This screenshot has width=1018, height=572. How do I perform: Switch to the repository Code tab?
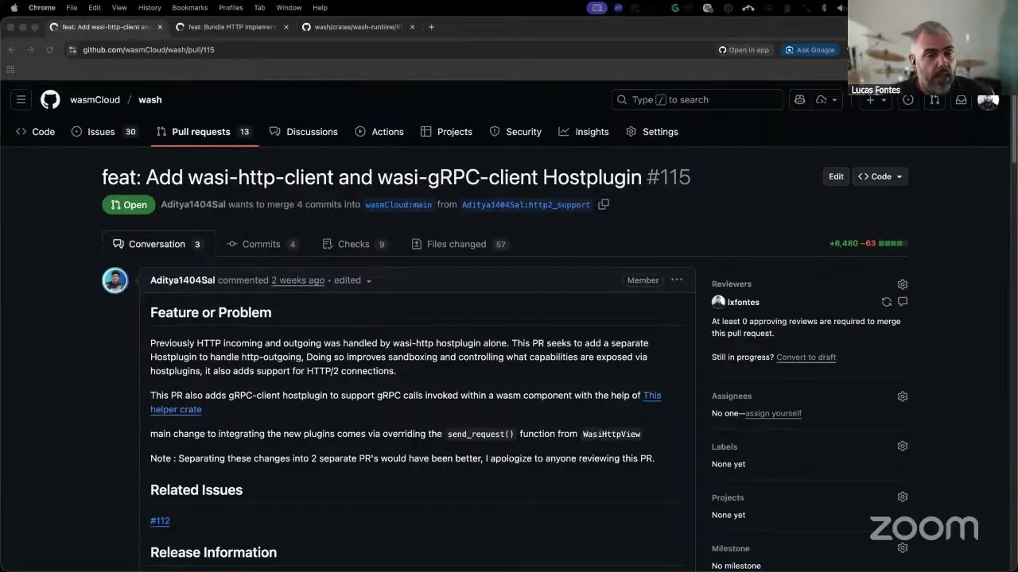coord(36,132)
